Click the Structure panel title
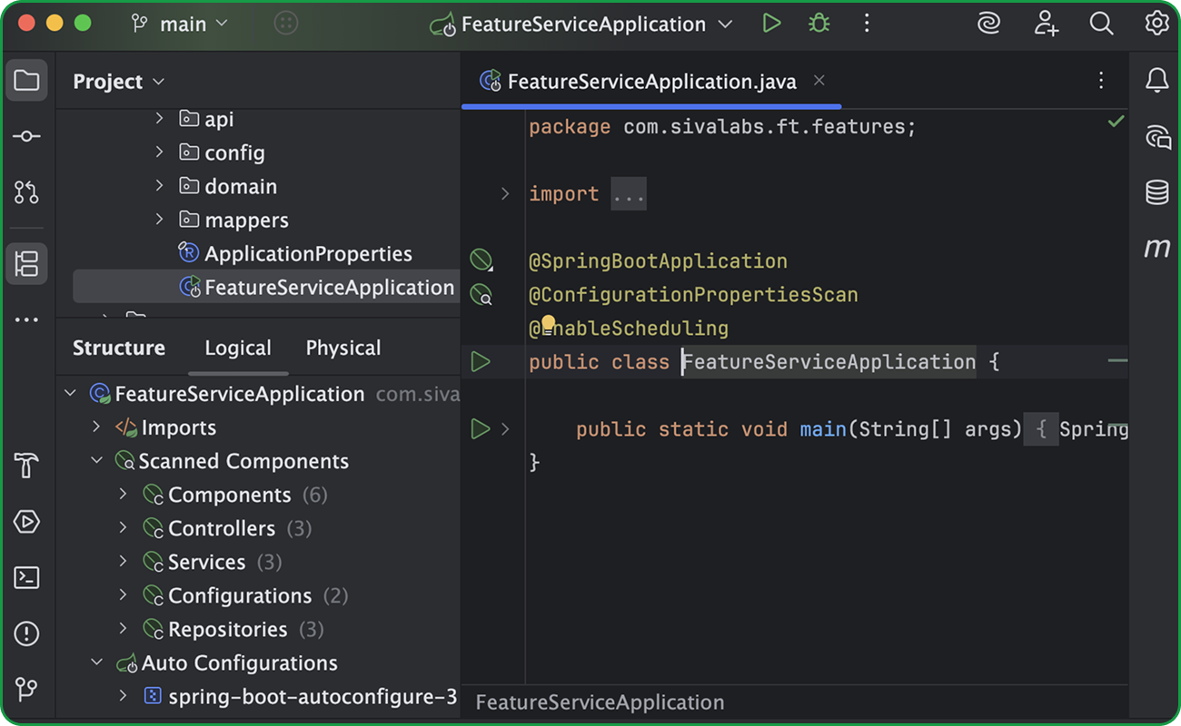The image size is (1181, 726). pyautogui.click(x=119, y=348)
